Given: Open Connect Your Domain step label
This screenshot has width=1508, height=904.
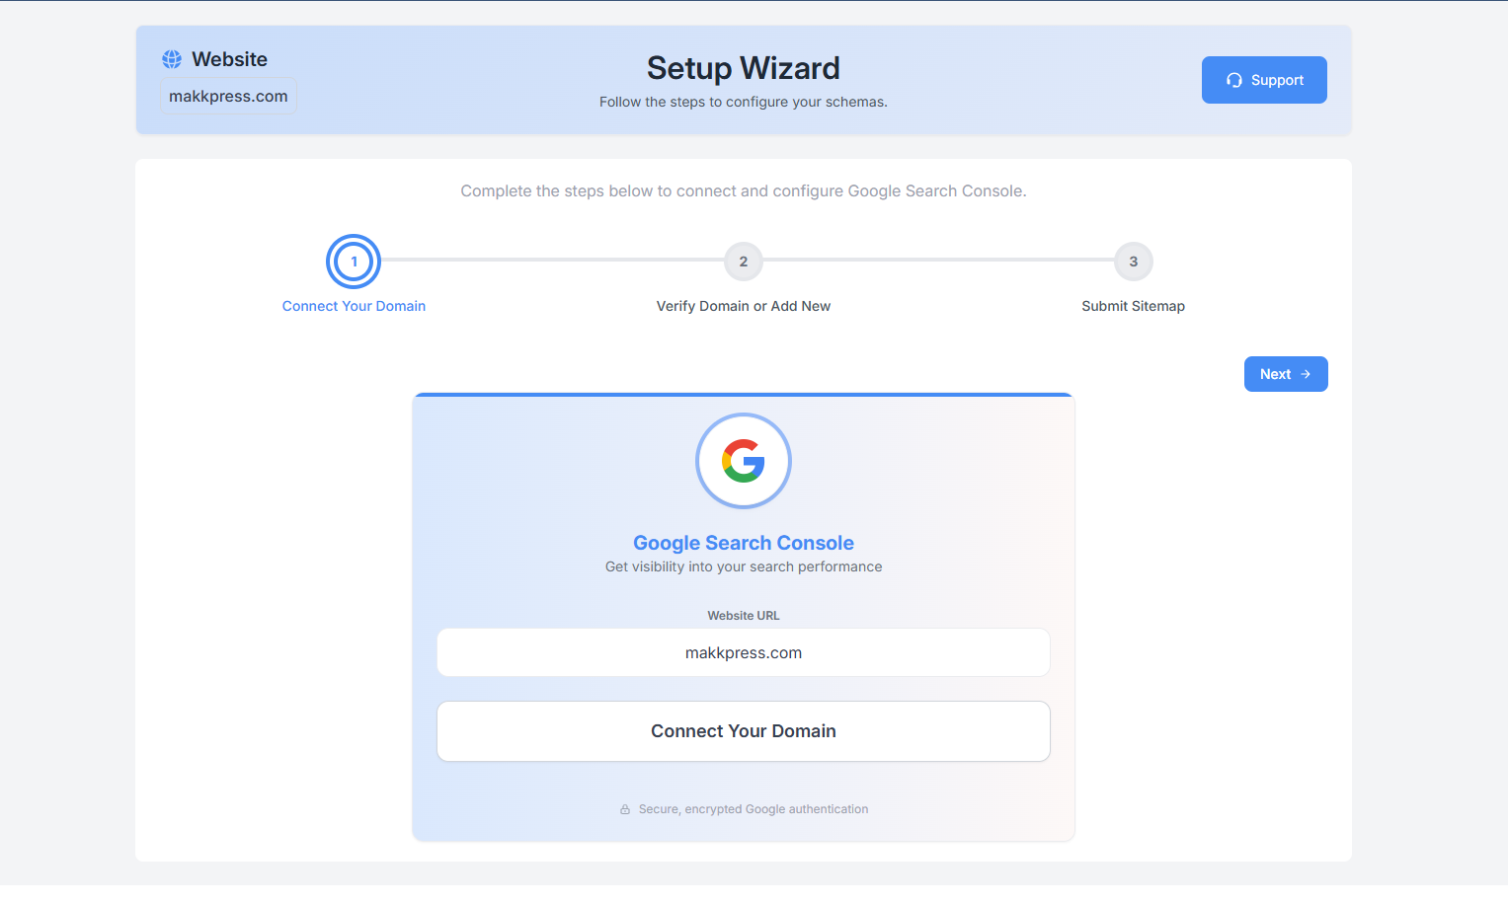Looking at the screenshot, I should click(x=354, y=306).
